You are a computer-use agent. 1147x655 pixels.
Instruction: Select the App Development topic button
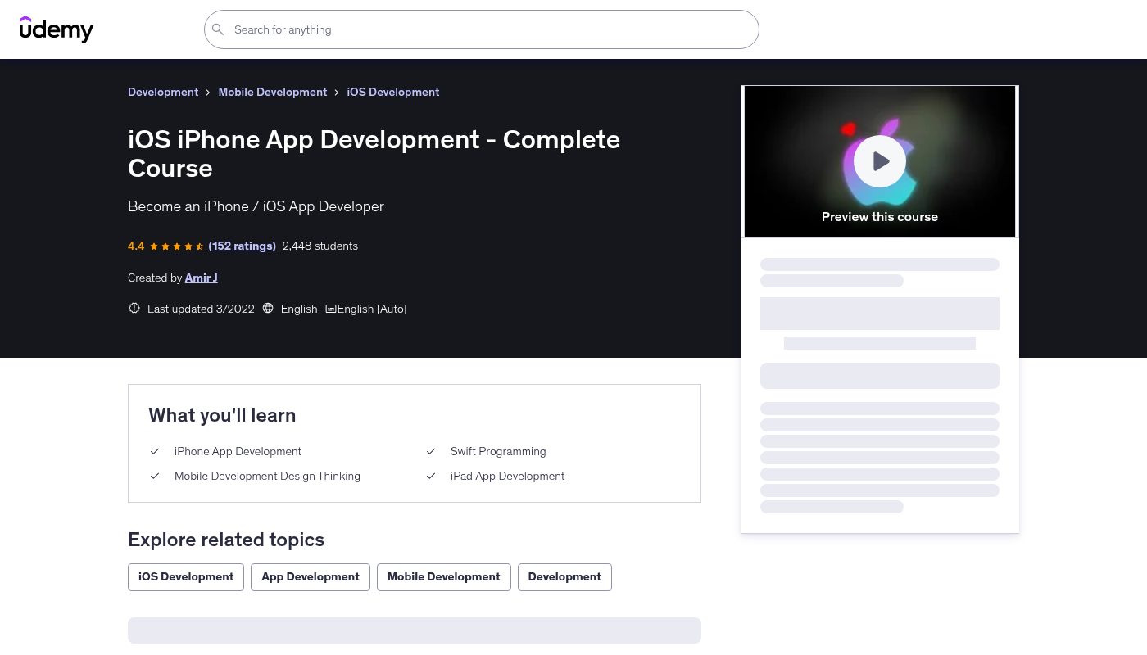(310, 576)
